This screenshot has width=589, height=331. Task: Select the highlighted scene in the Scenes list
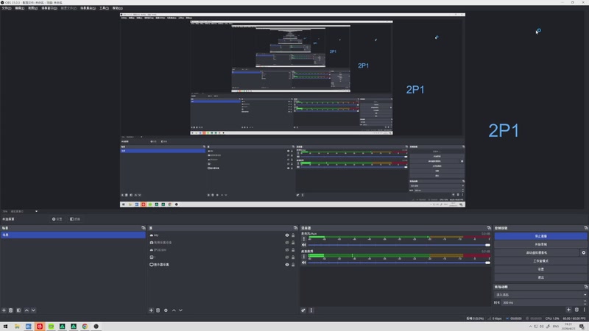[x=73, y=235]
